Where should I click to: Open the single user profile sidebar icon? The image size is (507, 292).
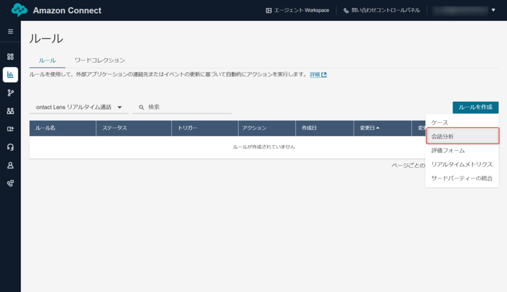click(x=10, y=165)
